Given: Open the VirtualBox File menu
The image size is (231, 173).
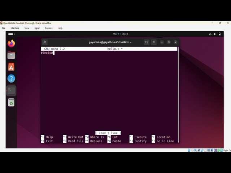Looking at the screenshot, I should (x=4, y=28).
